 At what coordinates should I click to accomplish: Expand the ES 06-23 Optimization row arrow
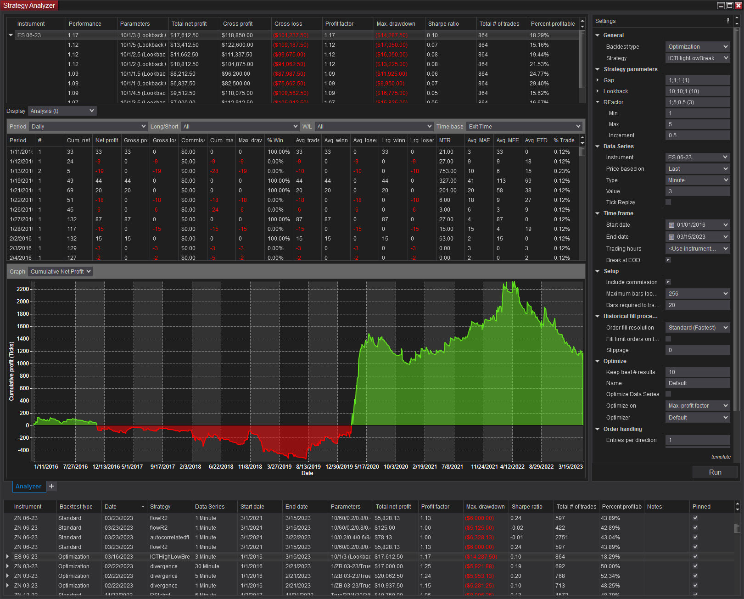(7, 557)
